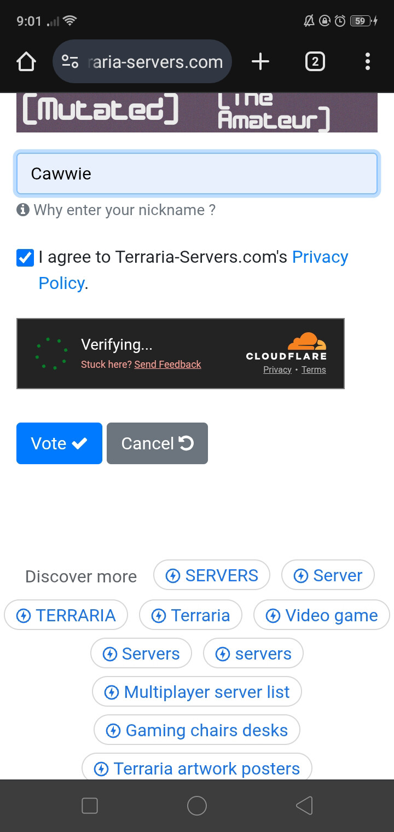The height and width of the screenshot is (832, 394).
Task: Tap Android back navigation triangle
Action: [x=304, y=806]
